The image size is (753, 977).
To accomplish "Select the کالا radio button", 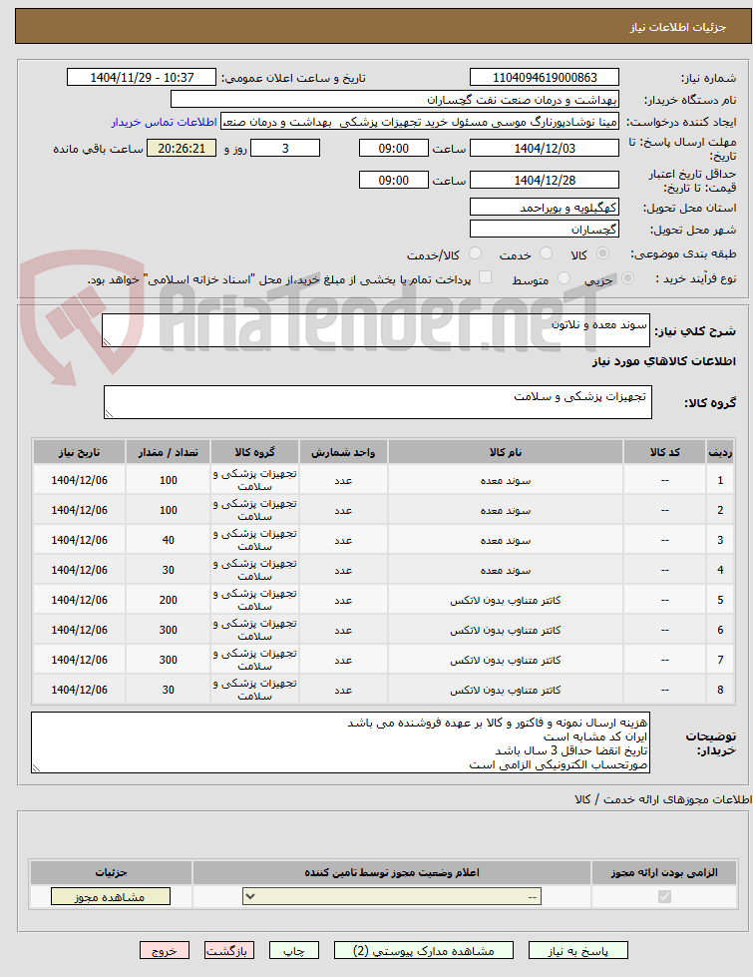I will pos(602,253).
